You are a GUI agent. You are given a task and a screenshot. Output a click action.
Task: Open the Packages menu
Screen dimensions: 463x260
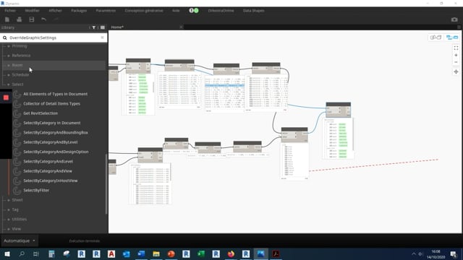tap(79, 10)
